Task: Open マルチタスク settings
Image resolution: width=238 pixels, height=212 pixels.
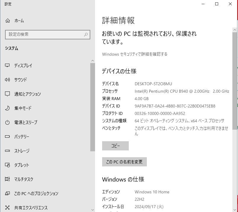Action: tap(24, 179)
